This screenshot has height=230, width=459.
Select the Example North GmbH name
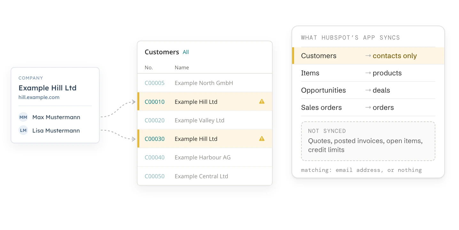pyautogui.click(x=204, y=83)
